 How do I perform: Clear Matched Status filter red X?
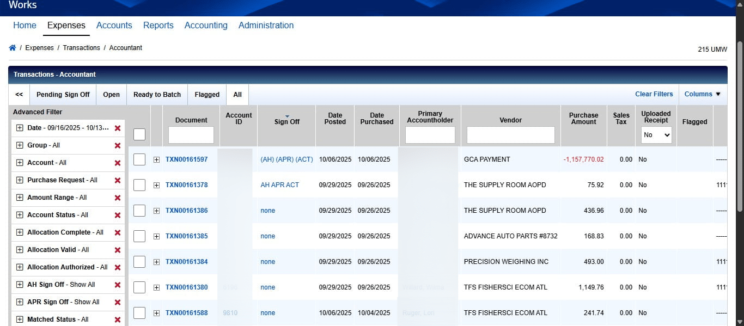(117, 319)
